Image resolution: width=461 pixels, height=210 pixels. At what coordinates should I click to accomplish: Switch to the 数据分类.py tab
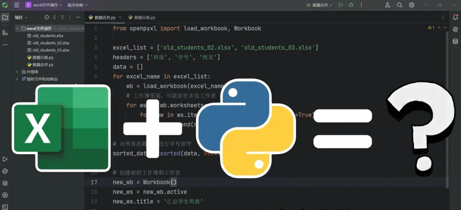(142, 17)
